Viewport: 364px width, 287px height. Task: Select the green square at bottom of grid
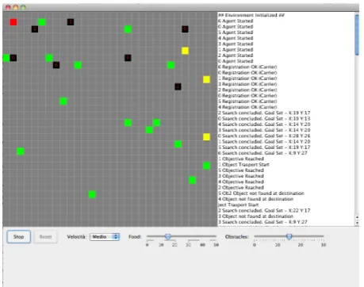(x=92, y=194)
